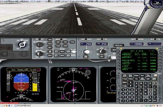163x107 pixels.
Task: Decrease range with DECR button
Action: [62, 55]
